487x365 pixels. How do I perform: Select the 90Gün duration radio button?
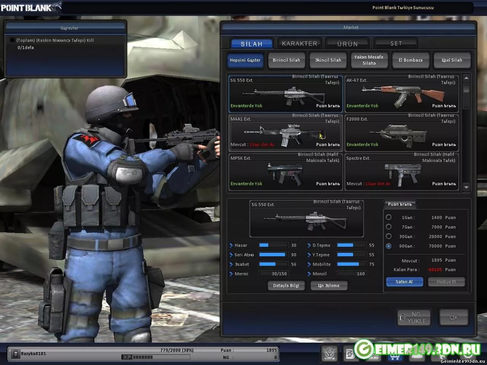tap(388, 246)
